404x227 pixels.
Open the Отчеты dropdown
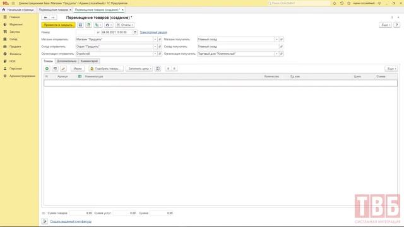[125, 25]
